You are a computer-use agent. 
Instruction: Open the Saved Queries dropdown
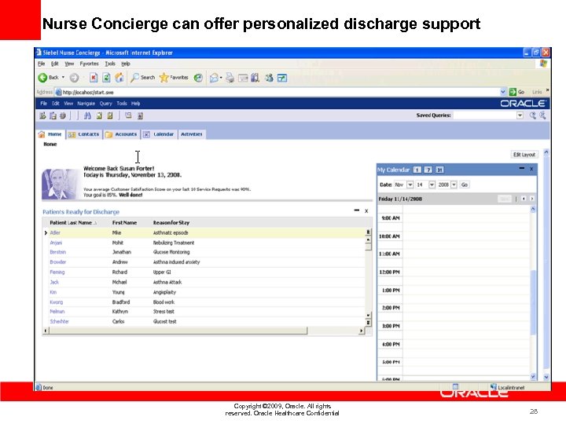520,115
